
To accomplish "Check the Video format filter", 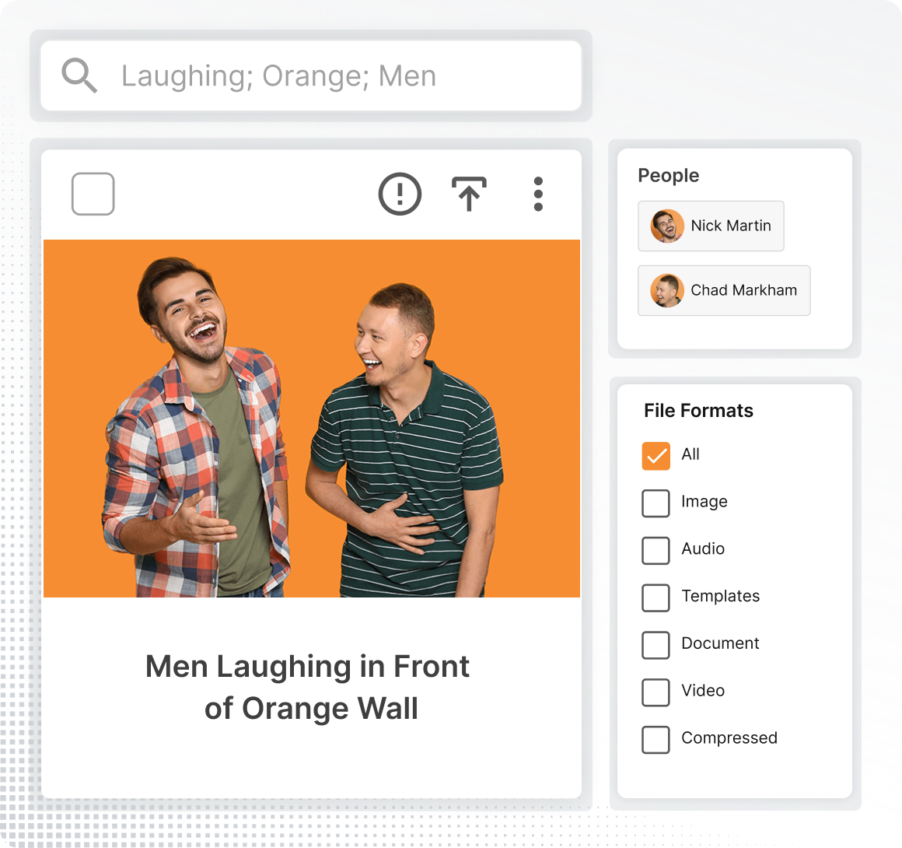I will (x=656, y=692).
